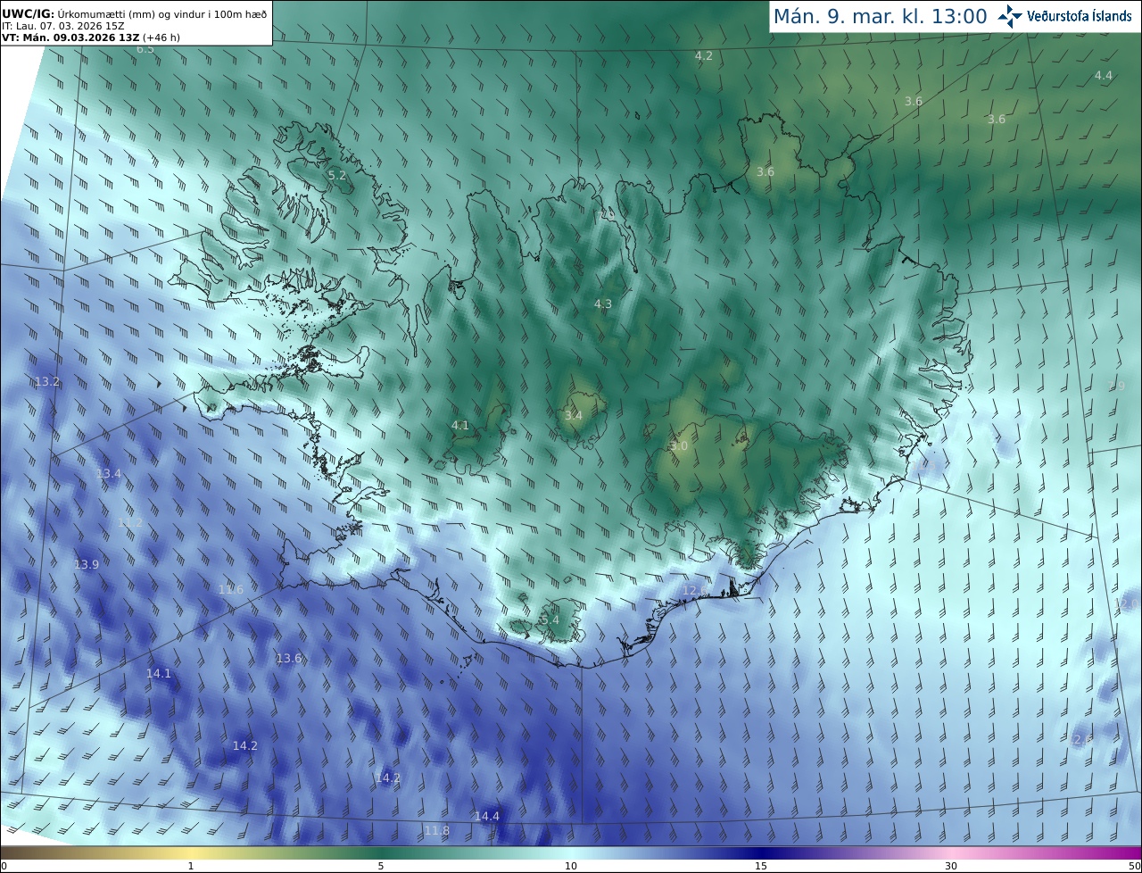
Task: Click the 11.6 value on the map
Action: coord(231,590)
